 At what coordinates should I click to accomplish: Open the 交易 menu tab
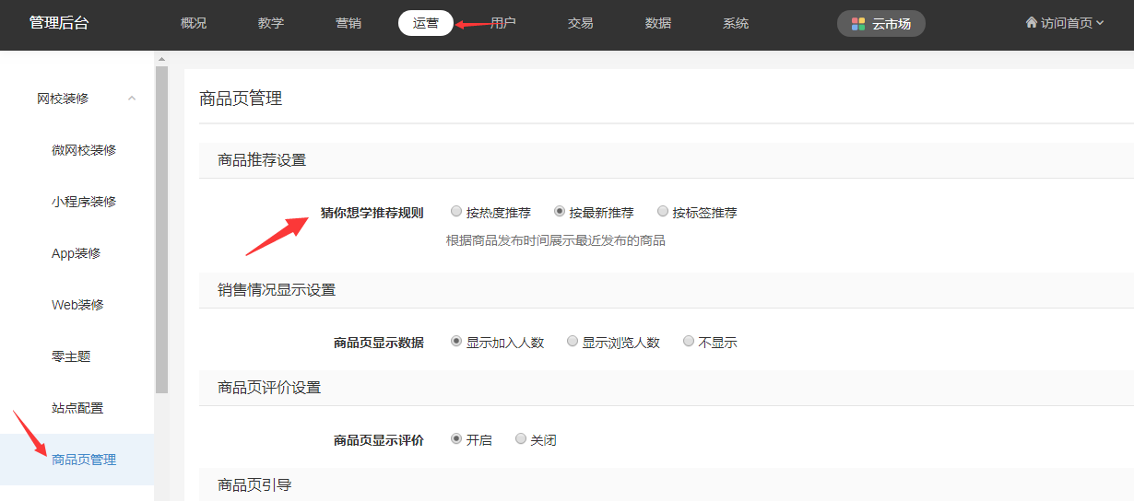coord(581,24)
